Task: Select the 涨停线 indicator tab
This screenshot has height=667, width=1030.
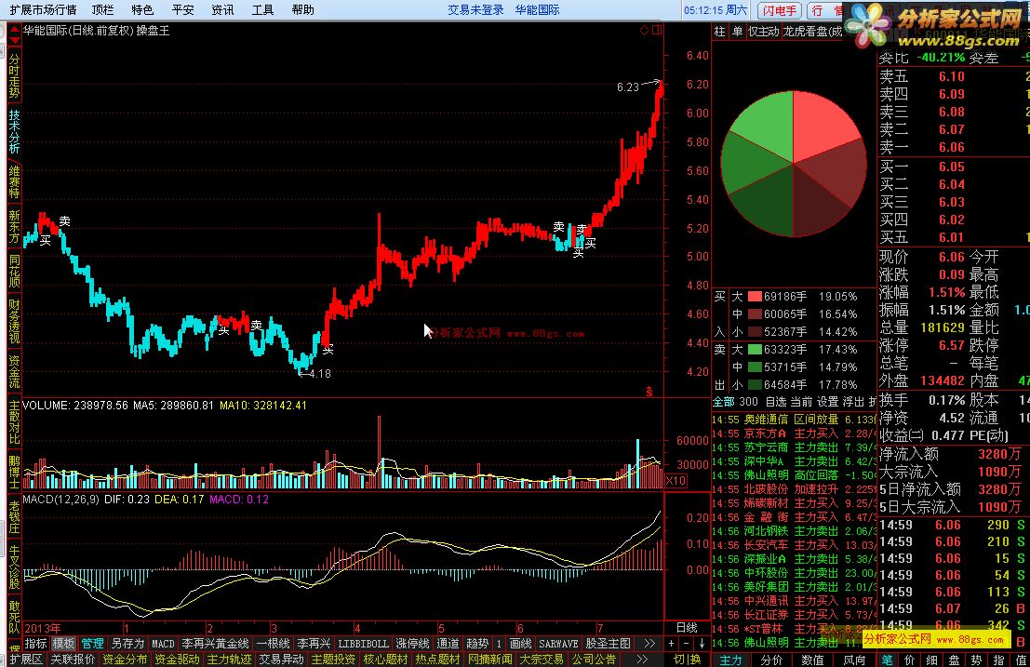Action: tap(412, 644)
